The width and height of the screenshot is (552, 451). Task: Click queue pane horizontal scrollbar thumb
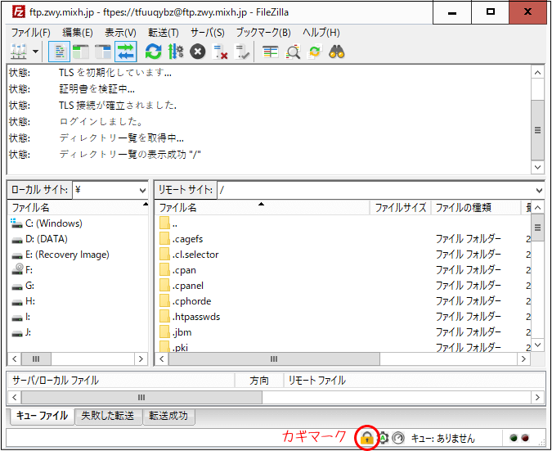click(141, 398)
